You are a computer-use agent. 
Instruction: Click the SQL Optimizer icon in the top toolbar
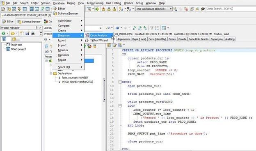click(19, 9)
